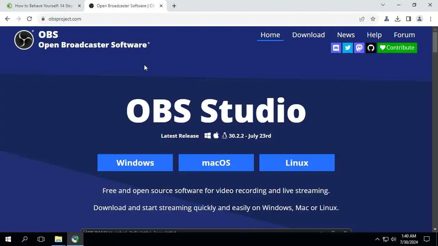
Task: Close the How to Behave Yourself tab
Action: 79,6
